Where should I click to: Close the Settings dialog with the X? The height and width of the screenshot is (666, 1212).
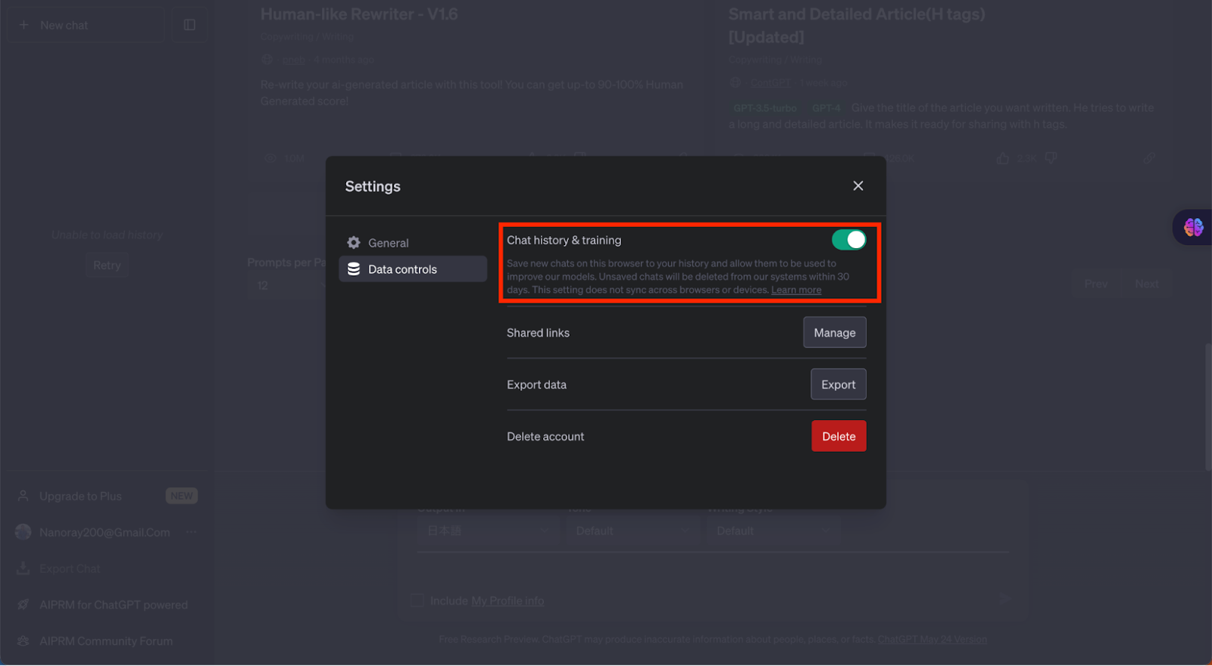tap(857, 185)
